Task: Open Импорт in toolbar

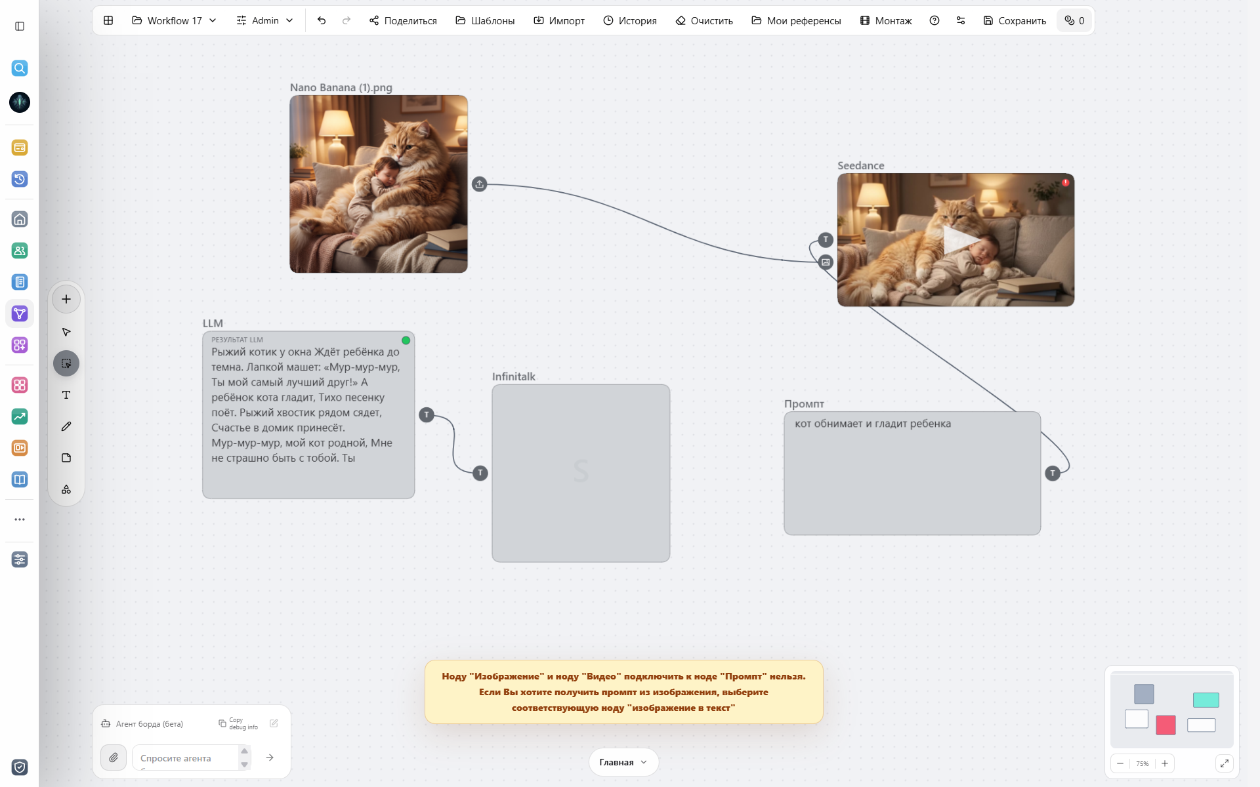Action: click(559, 20)
